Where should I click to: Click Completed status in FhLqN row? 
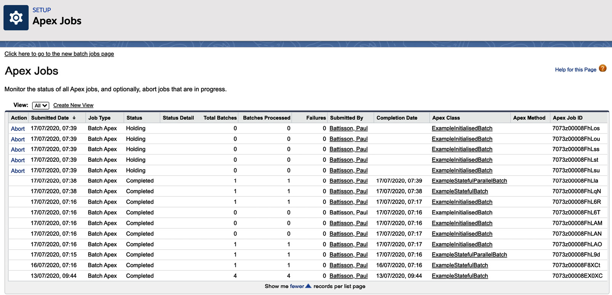(x=140, y=191)
